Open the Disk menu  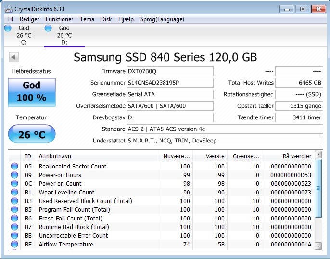click(x=106, y=19)
